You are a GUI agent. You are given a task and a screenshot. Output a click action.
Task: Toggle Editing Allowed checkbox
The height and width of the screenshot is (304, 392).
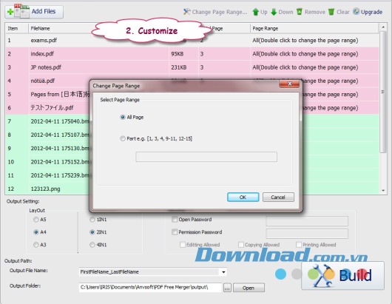click(x=183, y=245)
